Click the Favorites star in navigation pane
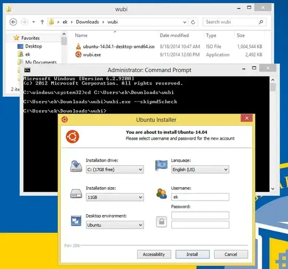Screen dimensions: 288x269 pos(17,38)
